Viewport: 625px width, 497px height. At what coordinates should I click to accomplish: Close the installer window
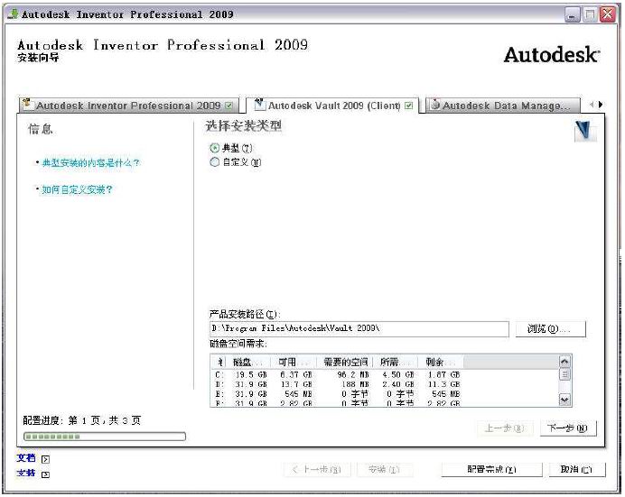click(608, 14)
